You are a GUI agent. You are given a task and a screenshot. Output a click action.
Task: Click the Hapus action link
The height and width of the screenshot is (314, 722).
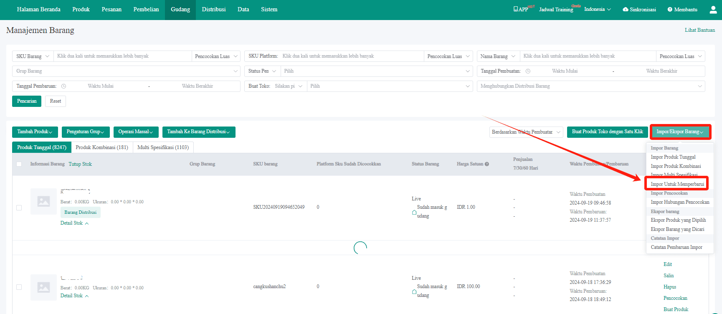pyautogui.click(x=670, y=287)
